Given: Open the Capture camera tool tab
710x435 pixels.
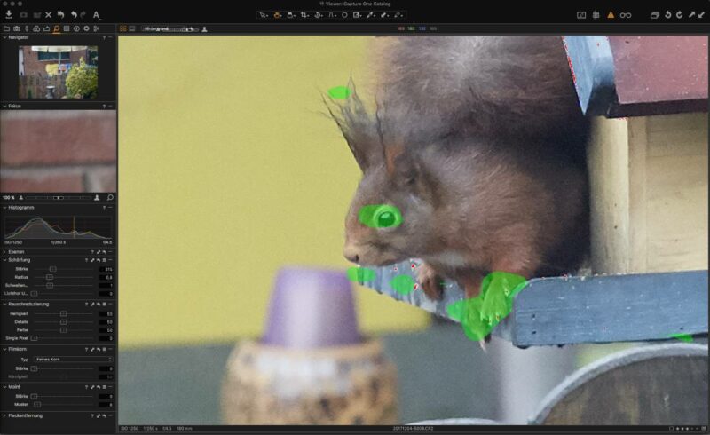Looking at the screenshot, I should (x=16, y=28).
